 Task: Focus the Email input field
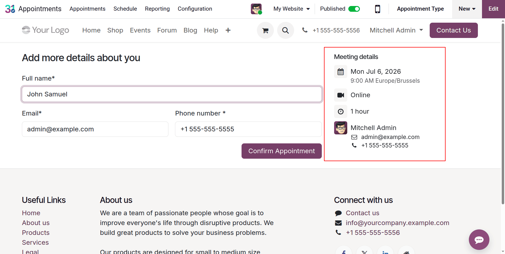pyautogui.click(x=95, y=129)
